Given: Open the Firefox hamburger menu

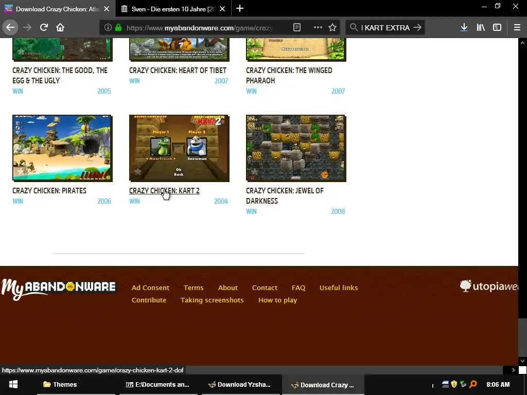Looking at the screenshot, I should pyautogui.click(x=517, y=28).
